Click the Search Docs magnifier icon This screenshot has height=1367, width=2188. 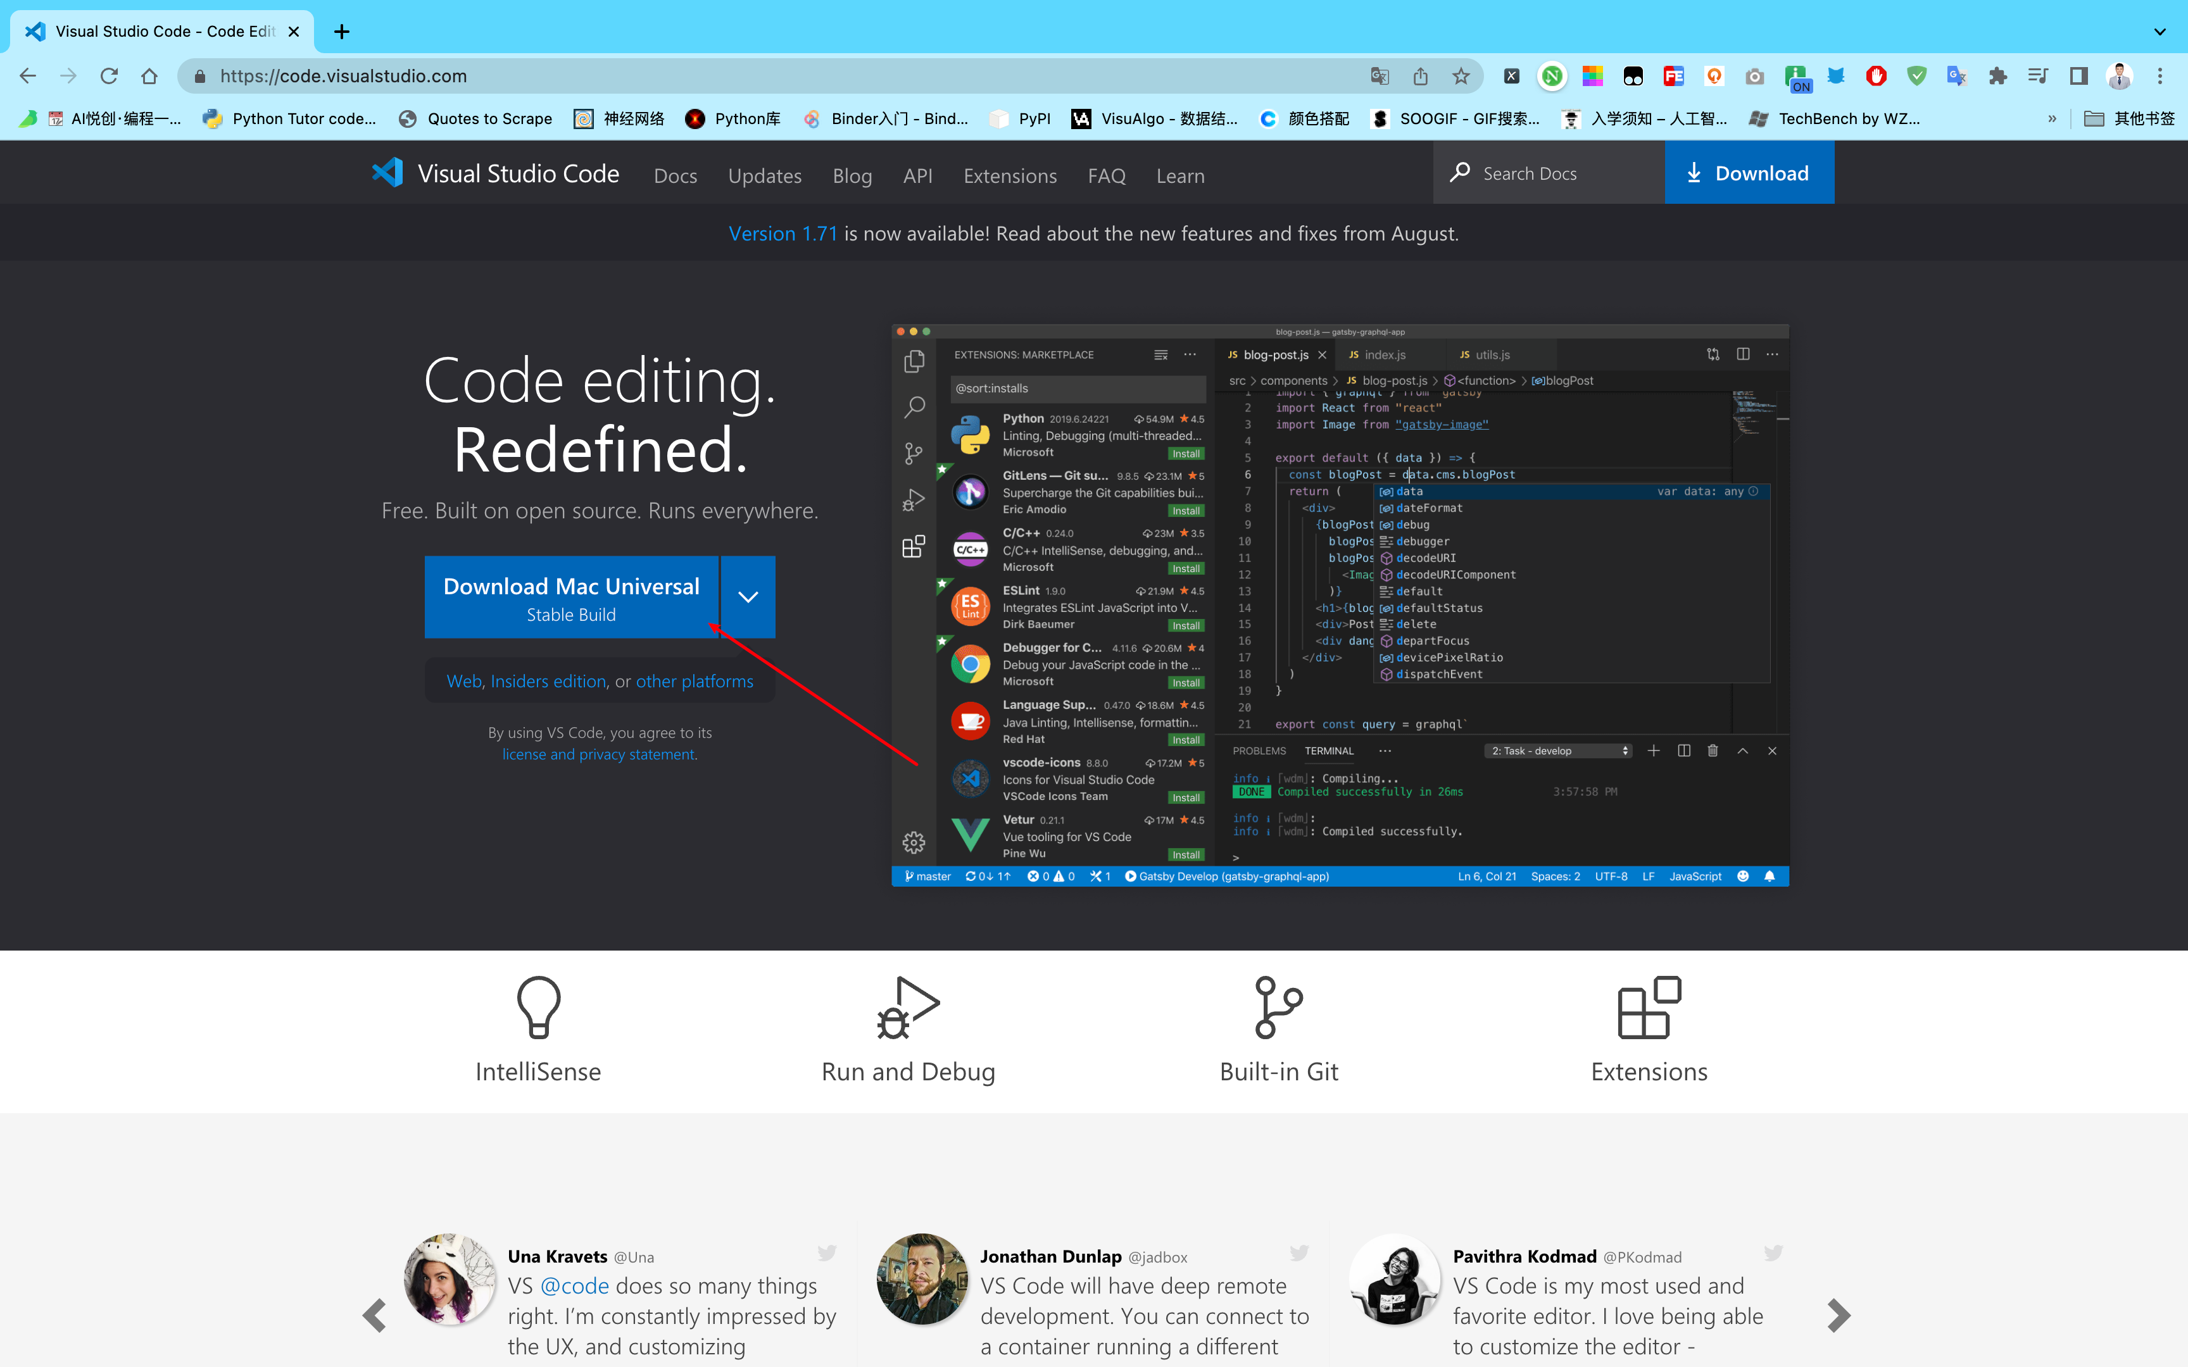point(1459,172)
